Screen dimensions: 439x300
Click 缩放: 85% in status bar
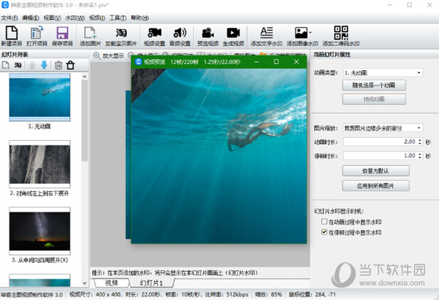(269, 294)
